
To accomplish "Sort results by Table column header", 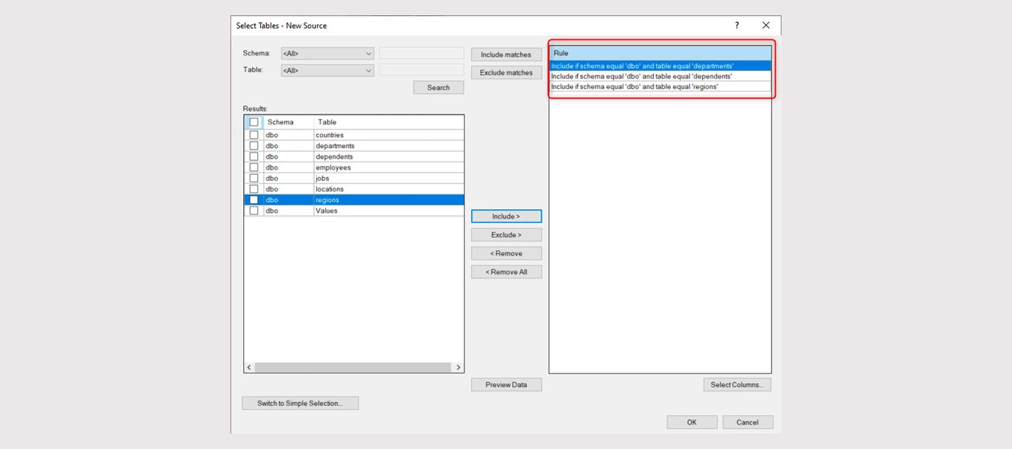I will pyautogui.click(x=389, y=122).
